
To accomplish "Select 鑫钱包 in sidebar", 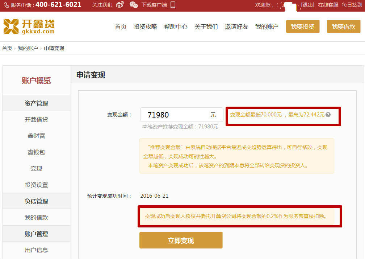I will [36, 152].
